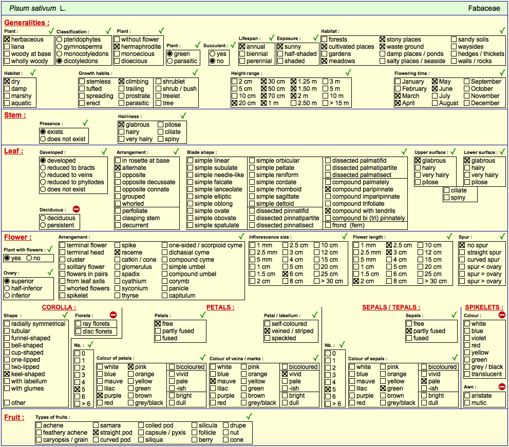Click the green checkmark beside Spur
The image size is (509, 447).
[502, 237]
